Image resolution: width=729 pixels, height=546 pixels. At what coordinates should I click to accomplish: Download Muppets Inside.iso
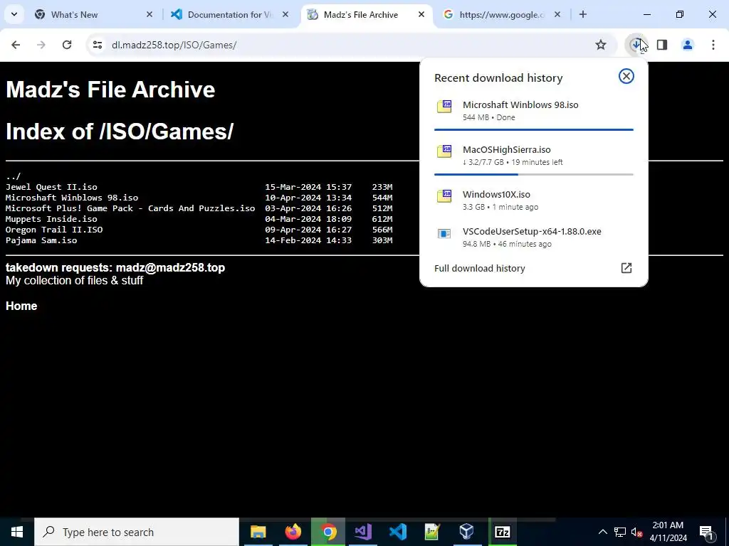[x=51, y=219]
